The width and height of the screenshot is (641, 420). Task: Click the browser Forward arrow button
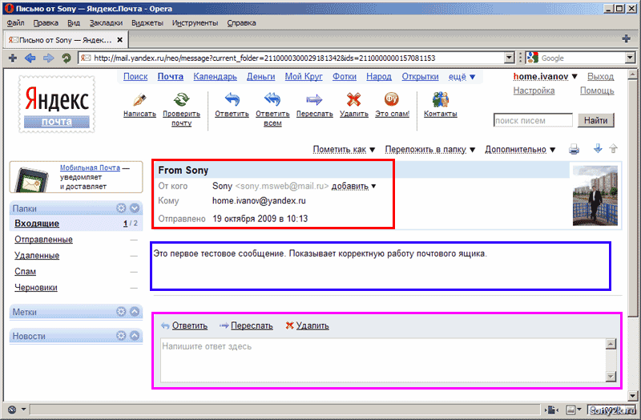tap(49, 58)
